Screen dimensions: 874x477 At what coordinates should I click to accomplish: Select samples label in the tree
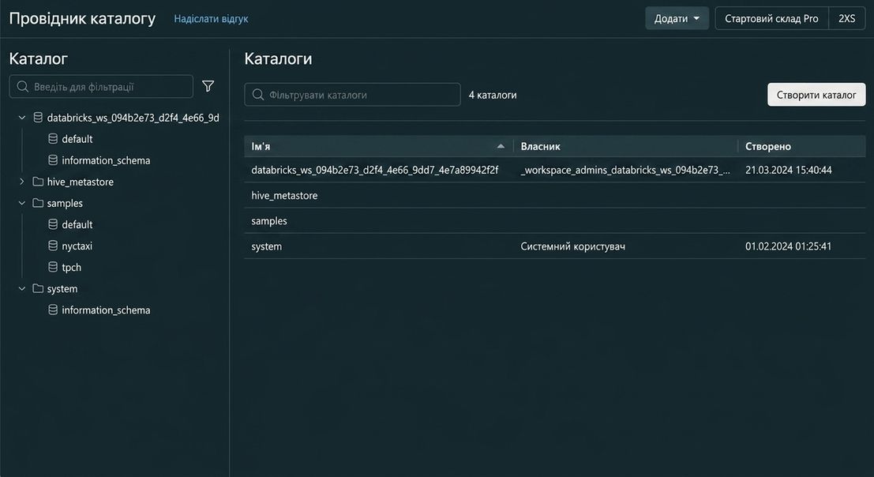tap(65, 204)
